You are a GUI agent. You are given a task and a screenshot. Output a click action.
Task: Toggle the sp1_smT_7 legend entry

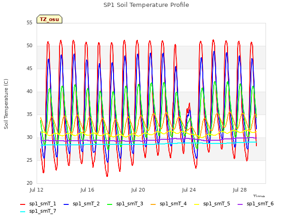[x=38, y=211]
